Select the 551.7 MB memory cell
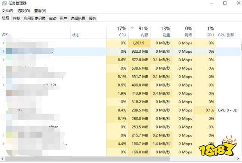242x163 pixels. pos(139,76)
